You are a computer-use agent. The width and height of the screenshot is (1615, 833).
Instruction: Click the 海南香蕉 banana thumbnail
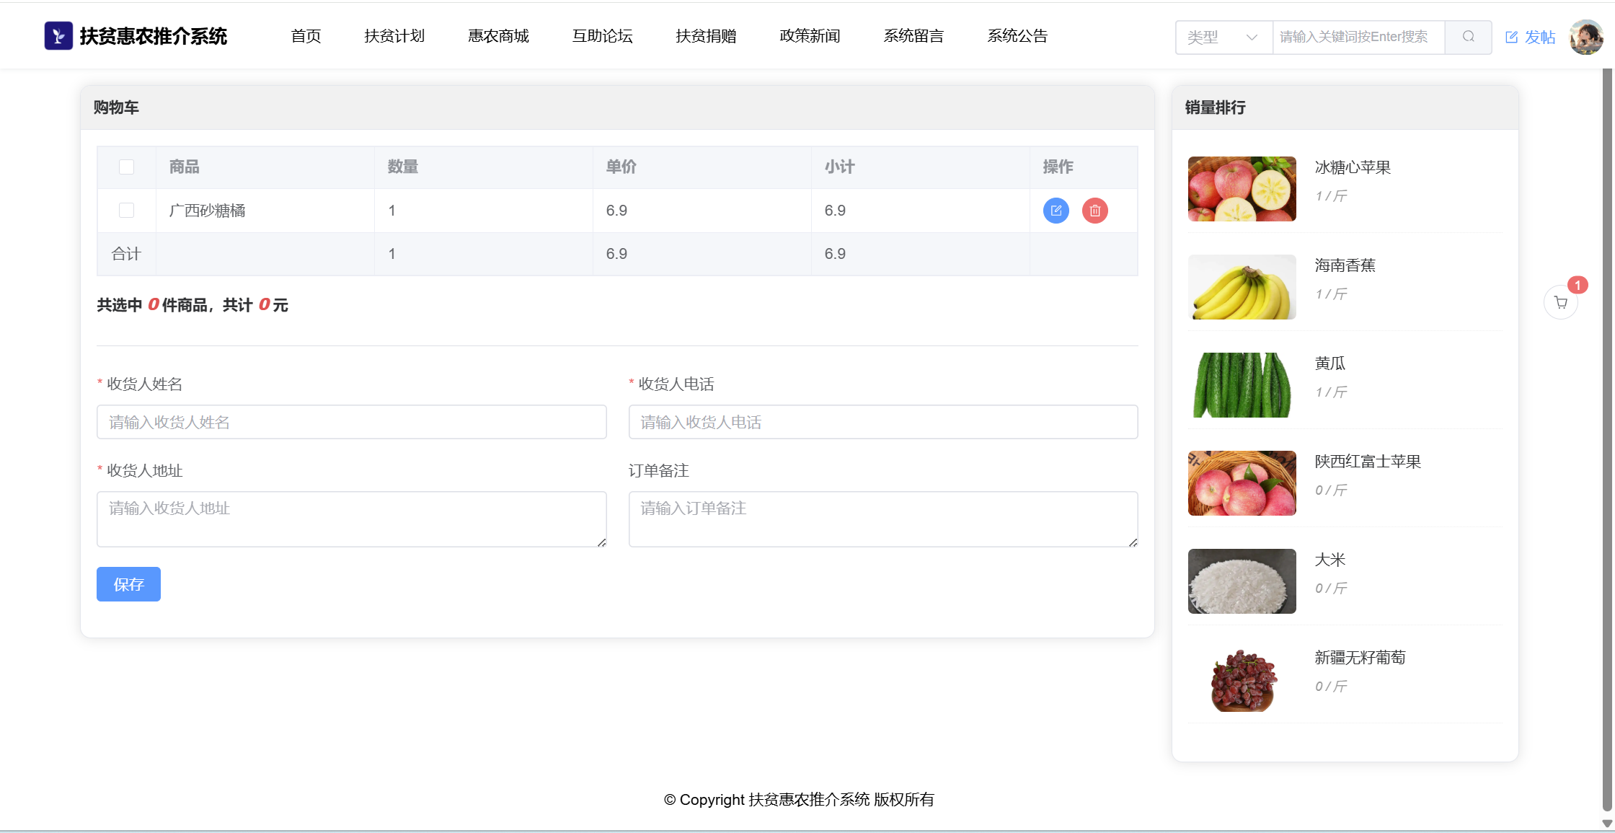(x=1242, y=287)
